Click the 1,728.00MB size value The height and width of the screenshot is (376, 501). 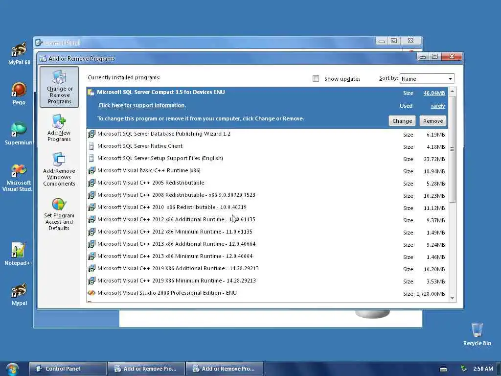431,294
